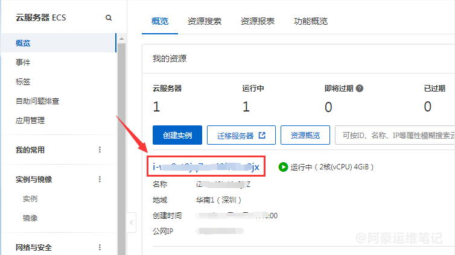Expand the 我的常用 section header
Viewport: 455px width, 255px height.
coord(30,150)
